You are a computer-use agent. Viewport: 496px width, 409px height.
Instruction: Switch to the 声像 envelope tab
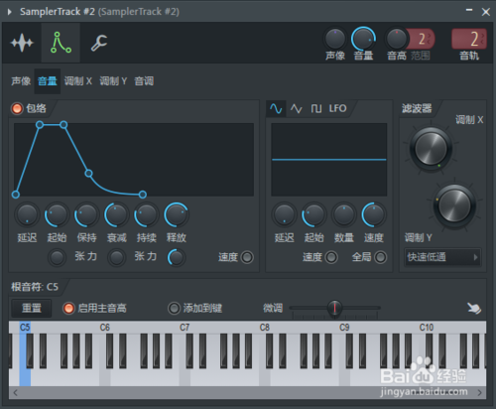[21, 81]
